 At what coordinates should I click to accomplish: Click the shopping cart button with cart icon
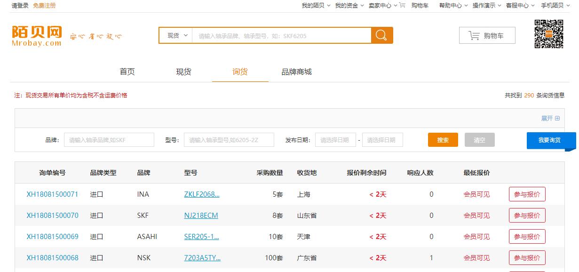tap(487, 36)
